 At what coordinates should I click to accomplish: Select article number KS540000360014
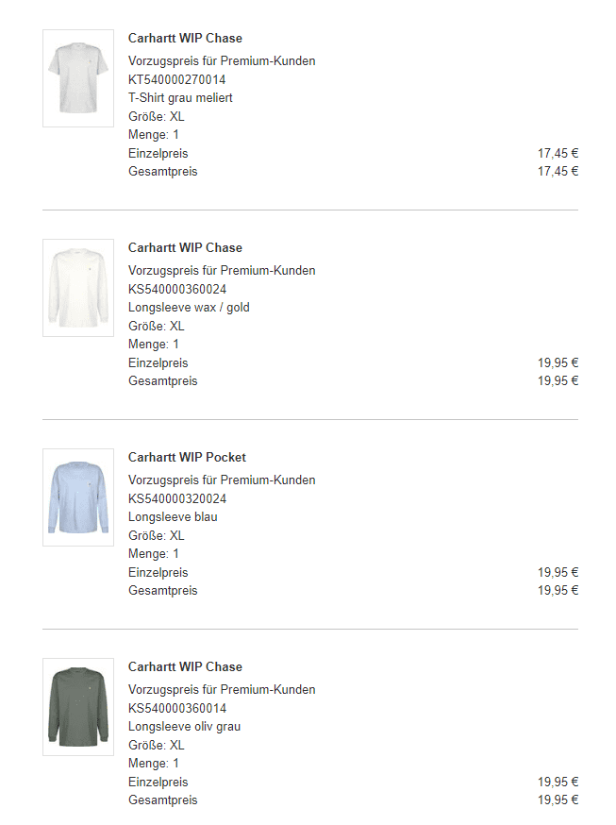coord(177,708)
